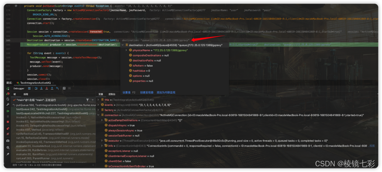Step Out using the blue up arrow
This screenshot has height=172, width=382.
[52, 89]
